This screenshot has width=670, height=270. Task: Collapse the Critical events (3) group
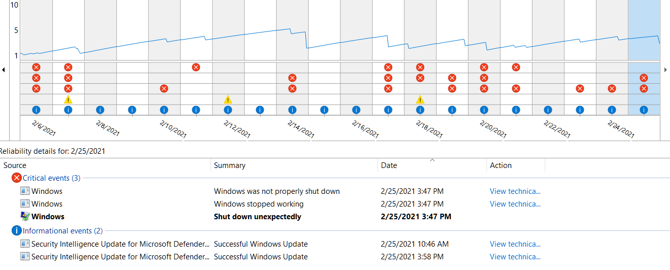point(51,178)
